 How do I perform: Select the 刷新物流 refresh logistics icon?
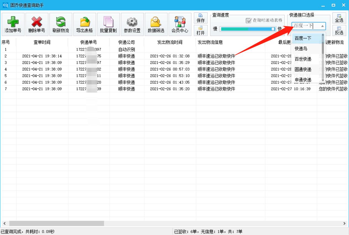[x=60, y=24]
